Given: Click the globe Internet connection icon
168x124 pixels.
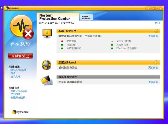Looking at the screenshot, I should [47, 65].
